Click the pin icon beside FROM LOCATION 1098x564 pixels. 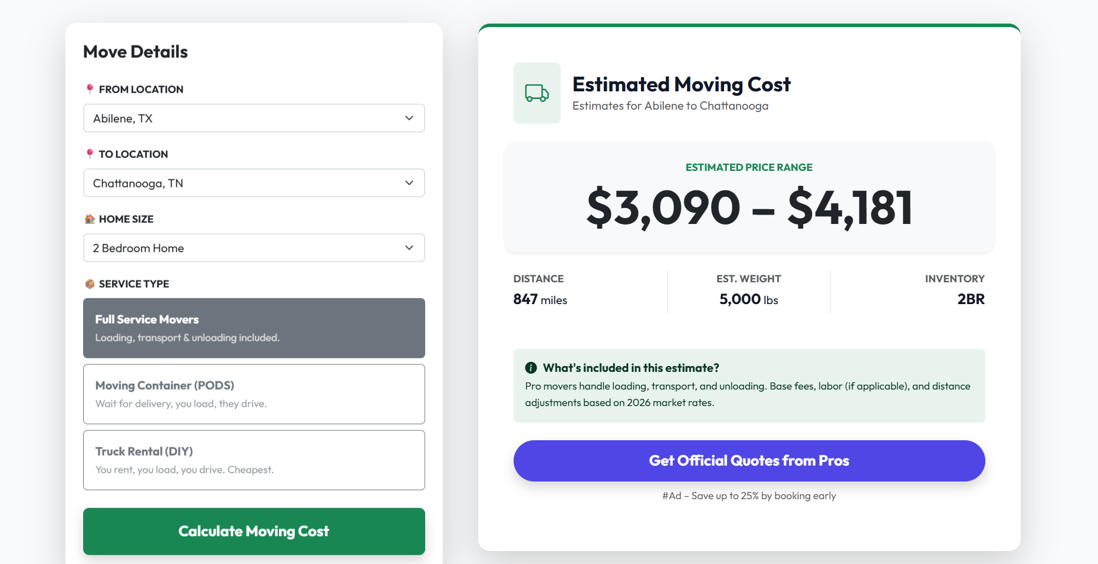click(90, 88)
